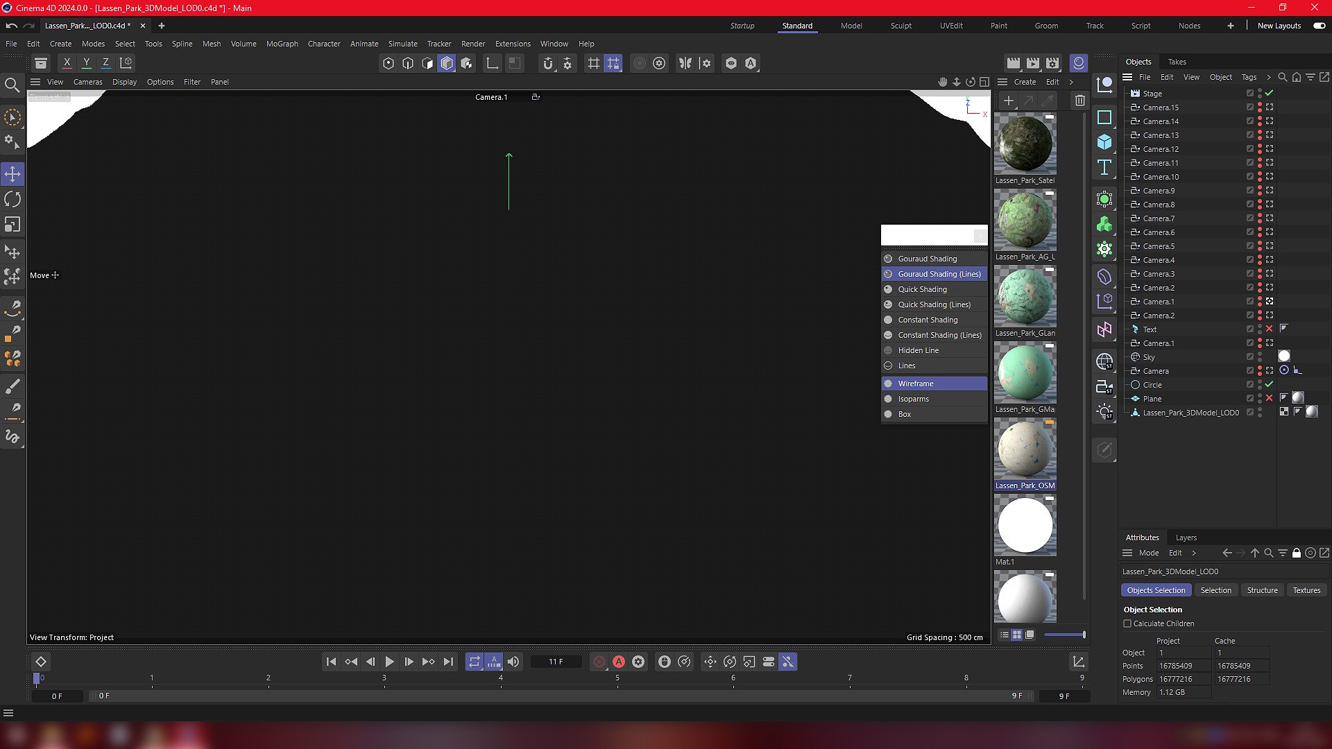Screen dimensions: 1332x749
Task: Select Hidden Line shading option
Action: [934, 350]
